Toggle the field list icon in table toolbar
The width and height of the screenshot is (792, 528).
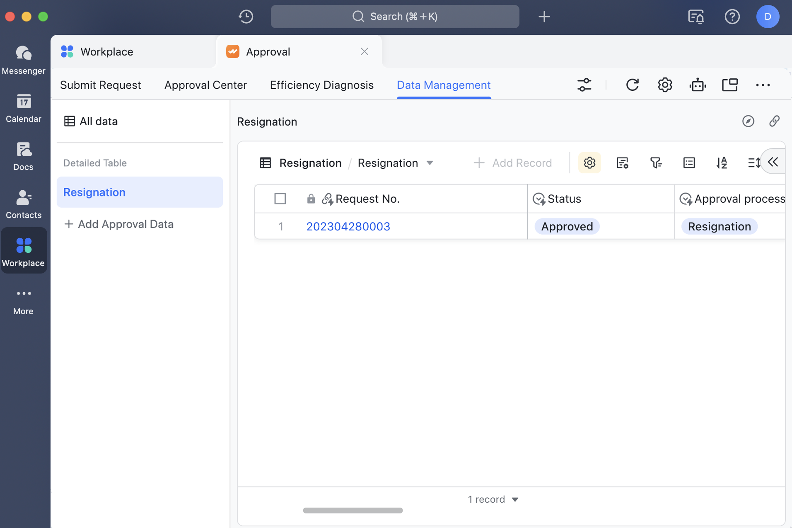pos(689,162)
